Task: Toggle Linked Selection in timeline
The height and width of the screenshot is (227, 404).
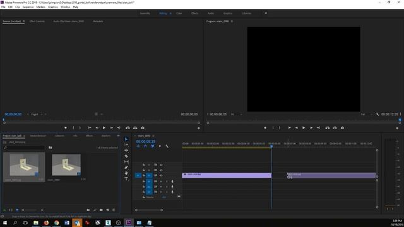Action: (x=152, y=146)
